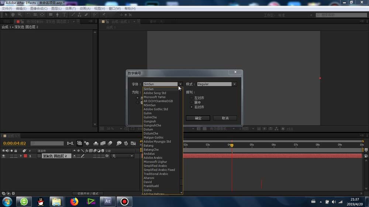Open the 效果(T) menu
Viewport: 369px width, 207px height.
coord(70,8)
